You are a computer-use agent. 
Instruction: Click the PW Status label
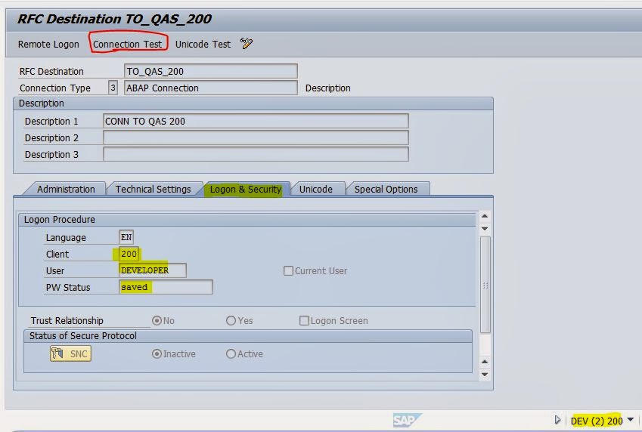68,287
